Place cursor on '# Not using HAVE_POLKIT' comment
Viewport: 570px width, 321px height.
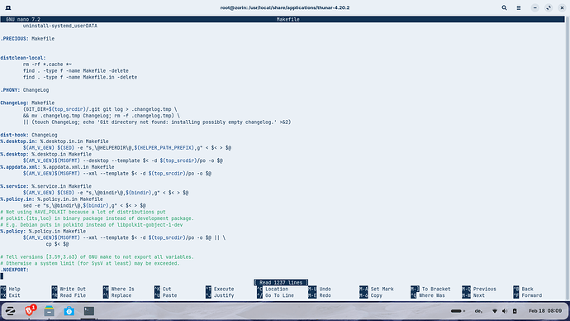pos(83,212)
